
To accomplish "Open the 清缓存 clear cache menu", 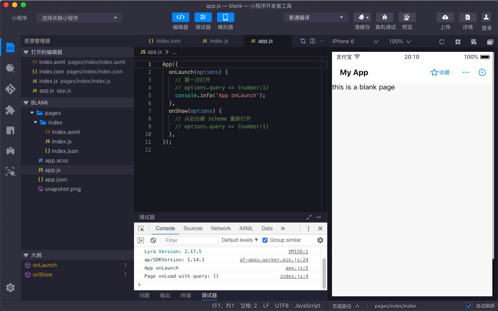I will pyautogui.click(x=362, y=17).
